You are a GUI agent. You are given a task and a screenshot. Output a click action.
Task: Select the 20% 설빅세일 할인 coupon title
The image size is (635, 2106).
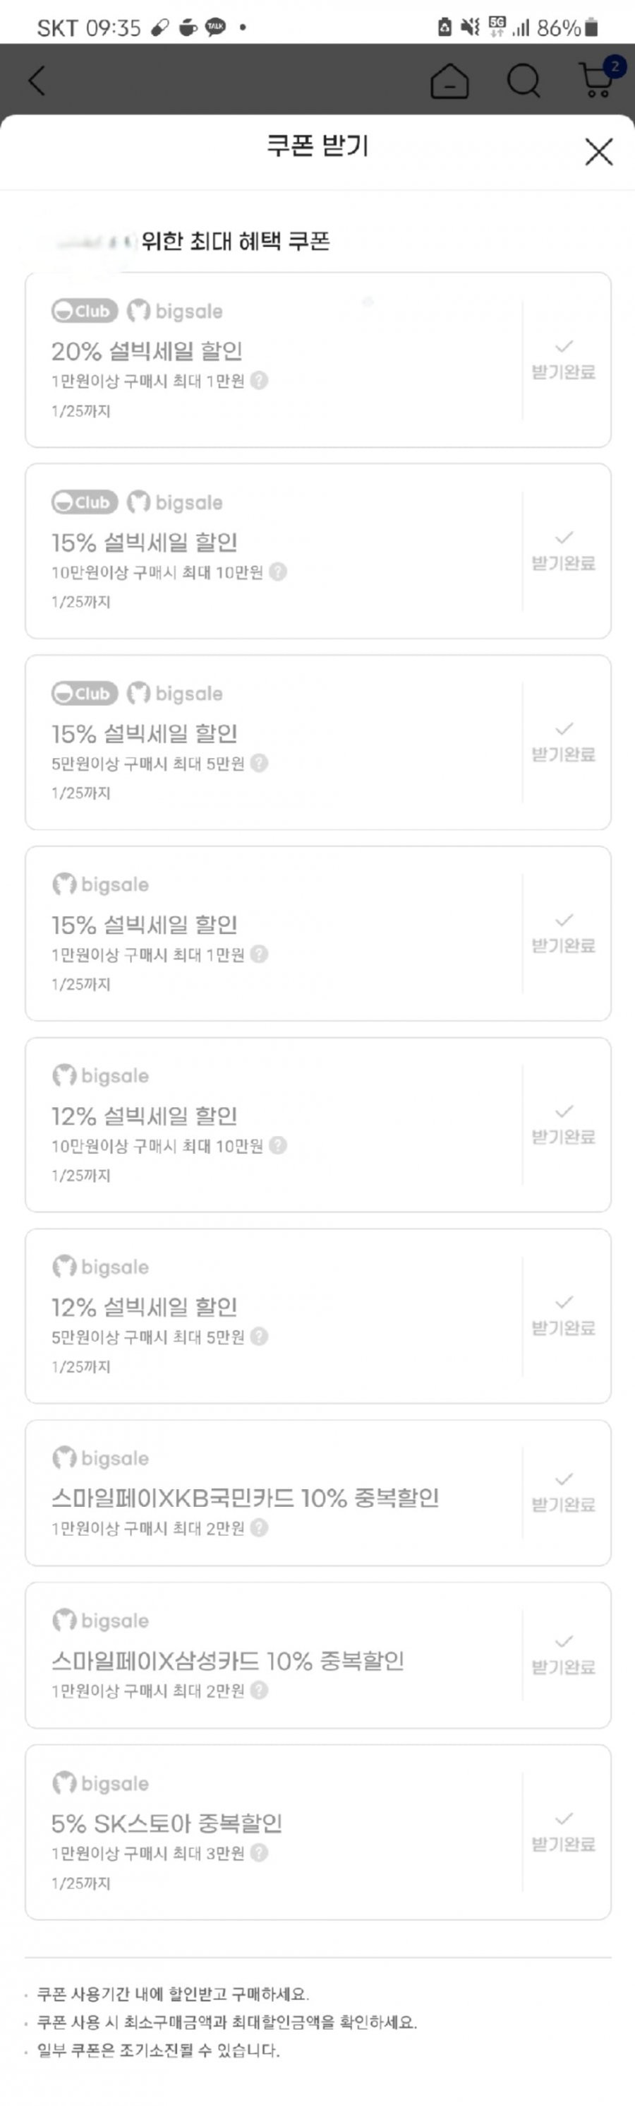[x=147, y=350]
